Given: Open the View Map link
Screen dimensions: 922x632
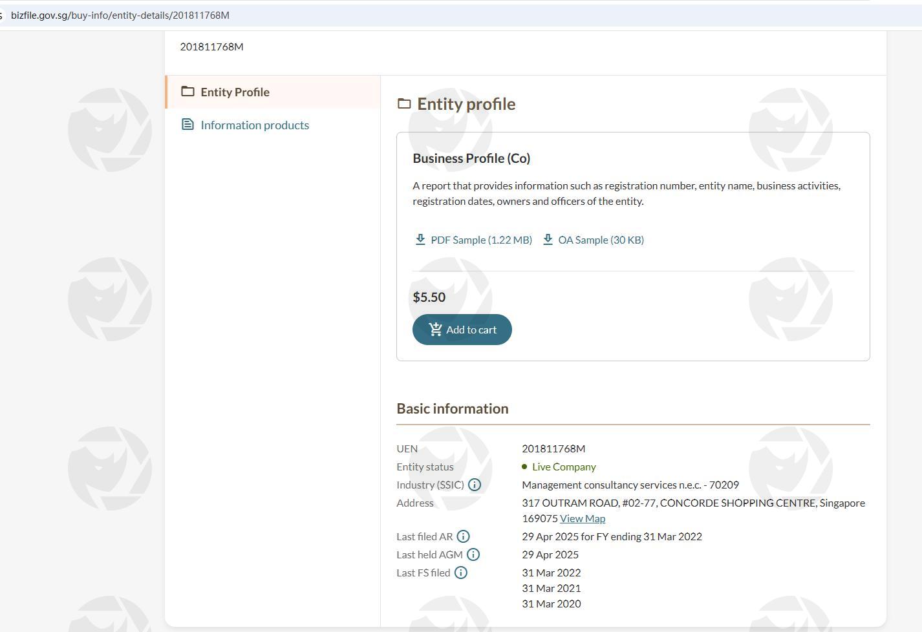Looking at the screenshot, I should click(582, 518).
